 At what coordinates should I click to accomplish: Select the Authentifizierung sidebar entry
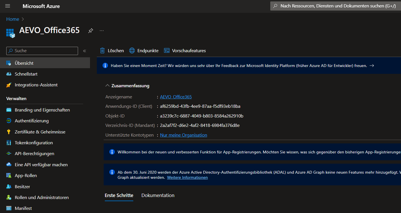[x=30, y=121]
